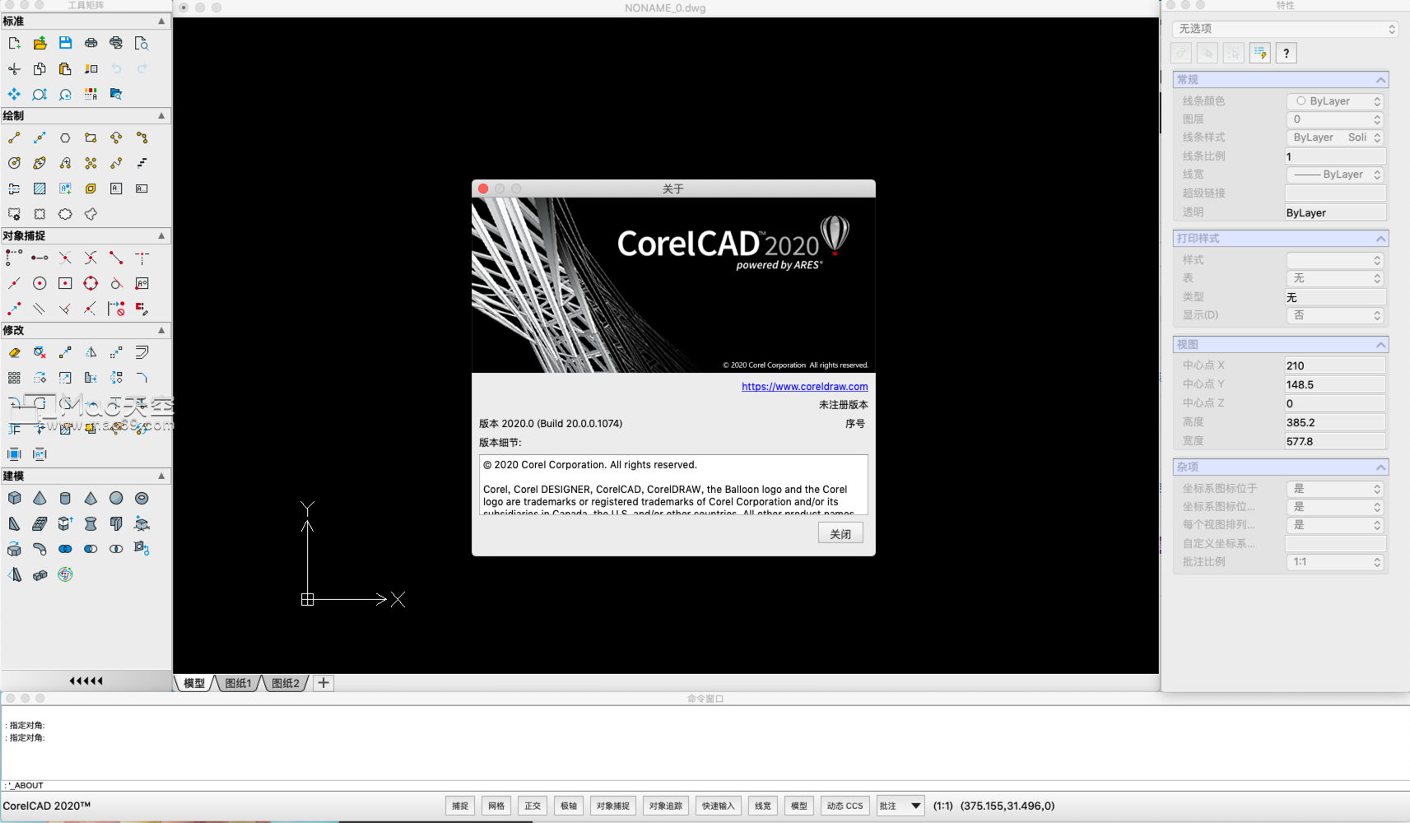Cut selection with the scissors icon
The height and width of the screenshot is (823, 1410).
tap(14, 69)
